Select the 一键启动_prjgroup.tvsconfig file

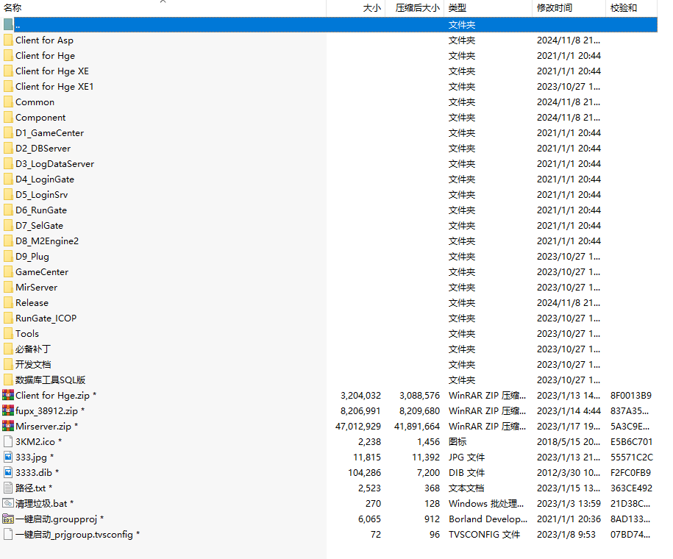pos(74,534)
